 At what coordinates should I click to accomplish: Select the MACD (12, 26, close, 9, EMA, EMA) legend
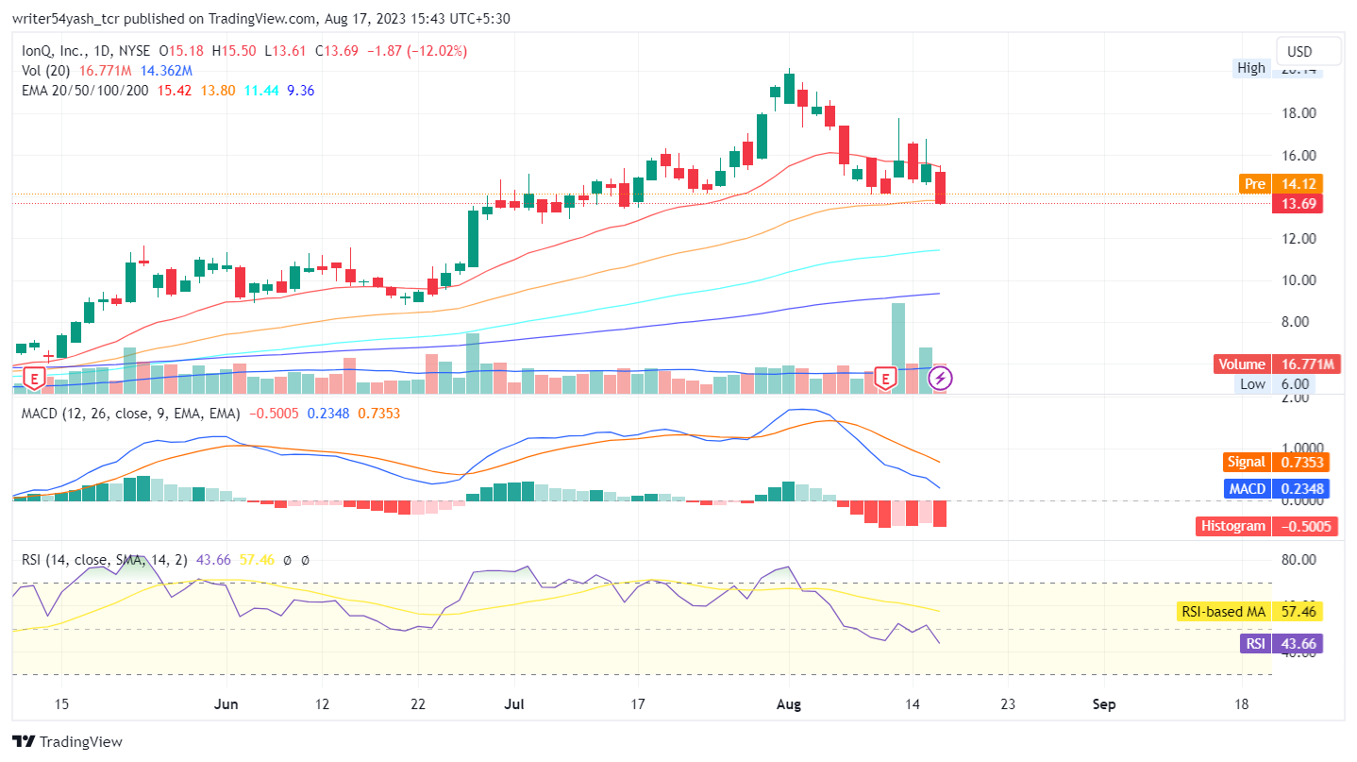[x=132, y=414]
